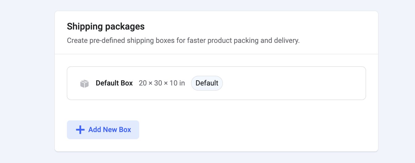Click the blue plus icon
This screenshot has width=415, height=163.
click(x=80, y=130)
